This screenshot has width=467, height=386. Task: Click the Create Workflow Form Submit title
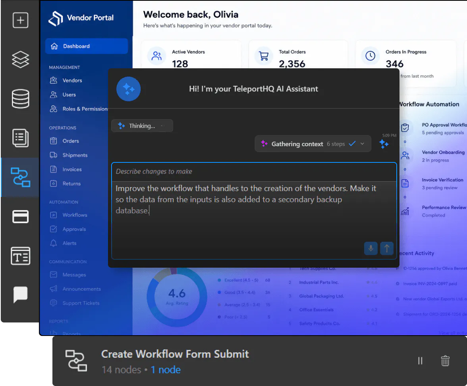(175, 354)
